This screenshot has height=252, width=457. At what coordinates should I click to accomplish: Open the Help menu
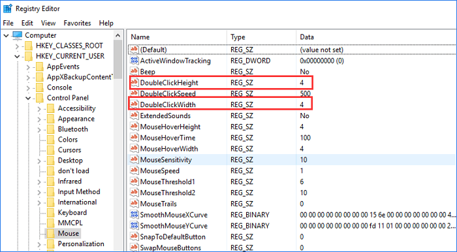[106, 23]
